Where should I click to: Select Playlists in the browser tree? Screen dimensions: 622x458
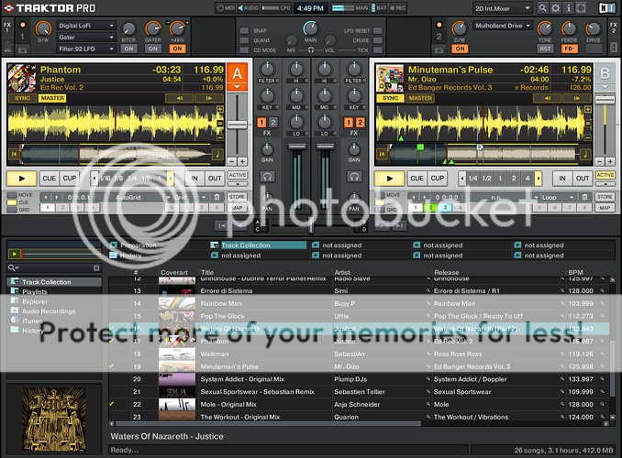pos(34,291)
